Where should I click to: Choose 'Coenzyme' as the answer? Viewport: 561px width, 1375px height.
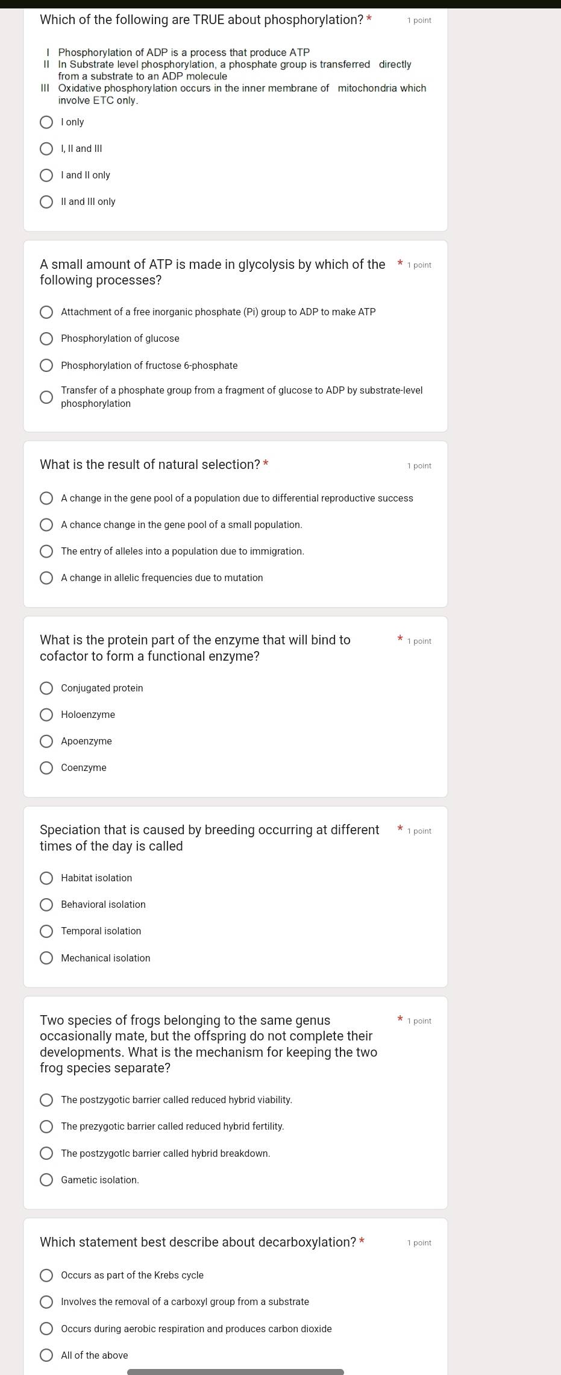click(46, 768)
